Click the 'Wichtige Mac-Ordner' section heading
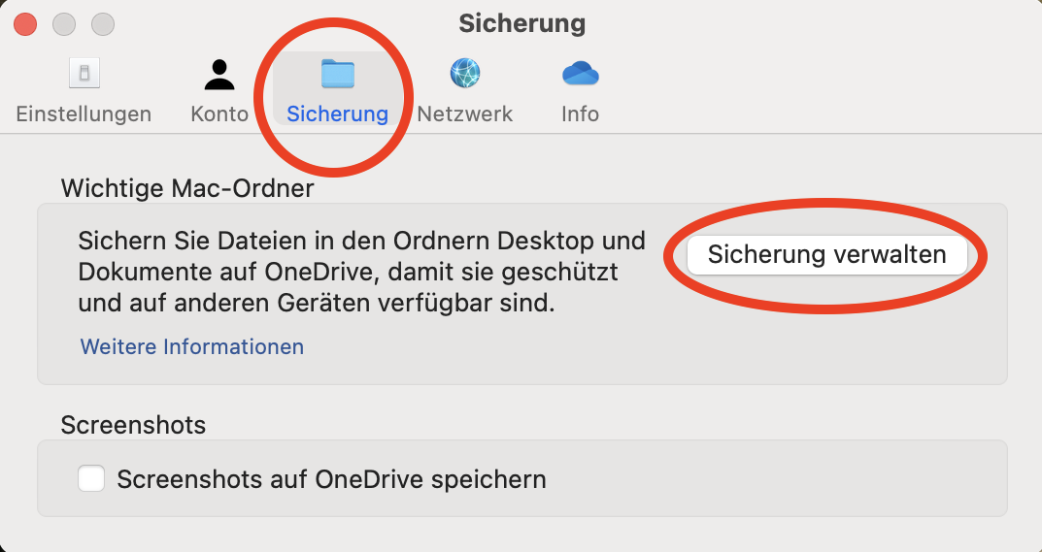The image size is (1042, 552). click(187, 188)
